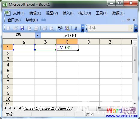The height and width of the screenshot is (119, 140).
Task: Expand standard toolbar options arrow
Action: (x=83, y=29)
